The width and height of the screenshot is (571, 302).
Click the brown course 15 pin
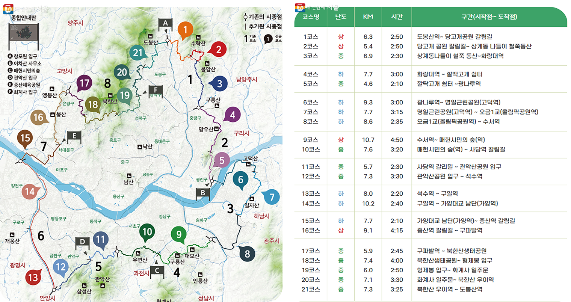[25, 138]
